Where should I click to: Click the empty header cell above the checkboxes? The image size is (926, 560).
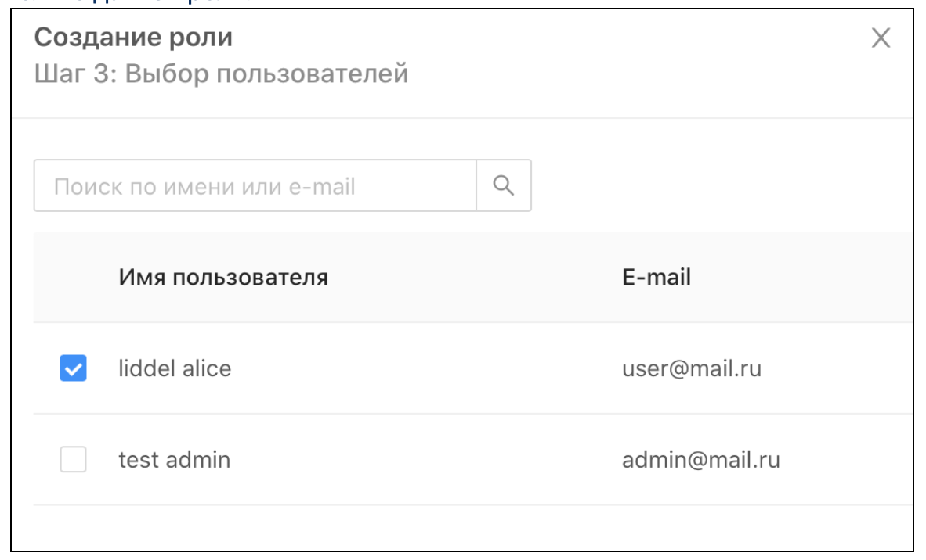73,277
